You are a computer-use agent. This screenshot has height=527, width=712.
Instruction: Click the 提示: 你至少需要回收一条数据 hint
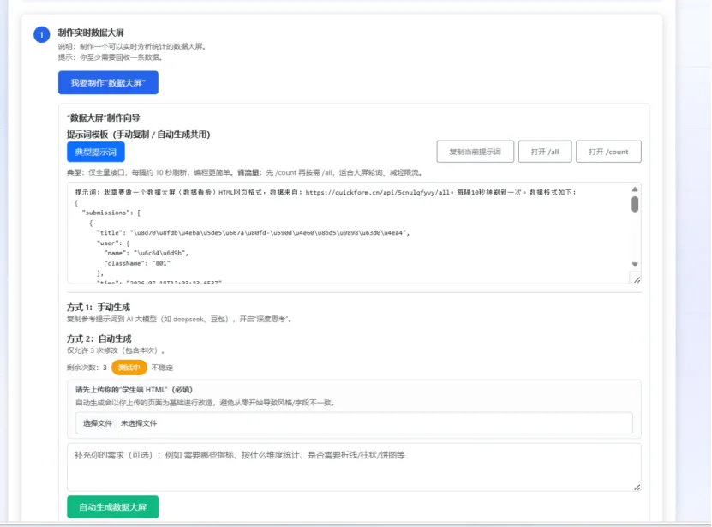coord(111,57)
